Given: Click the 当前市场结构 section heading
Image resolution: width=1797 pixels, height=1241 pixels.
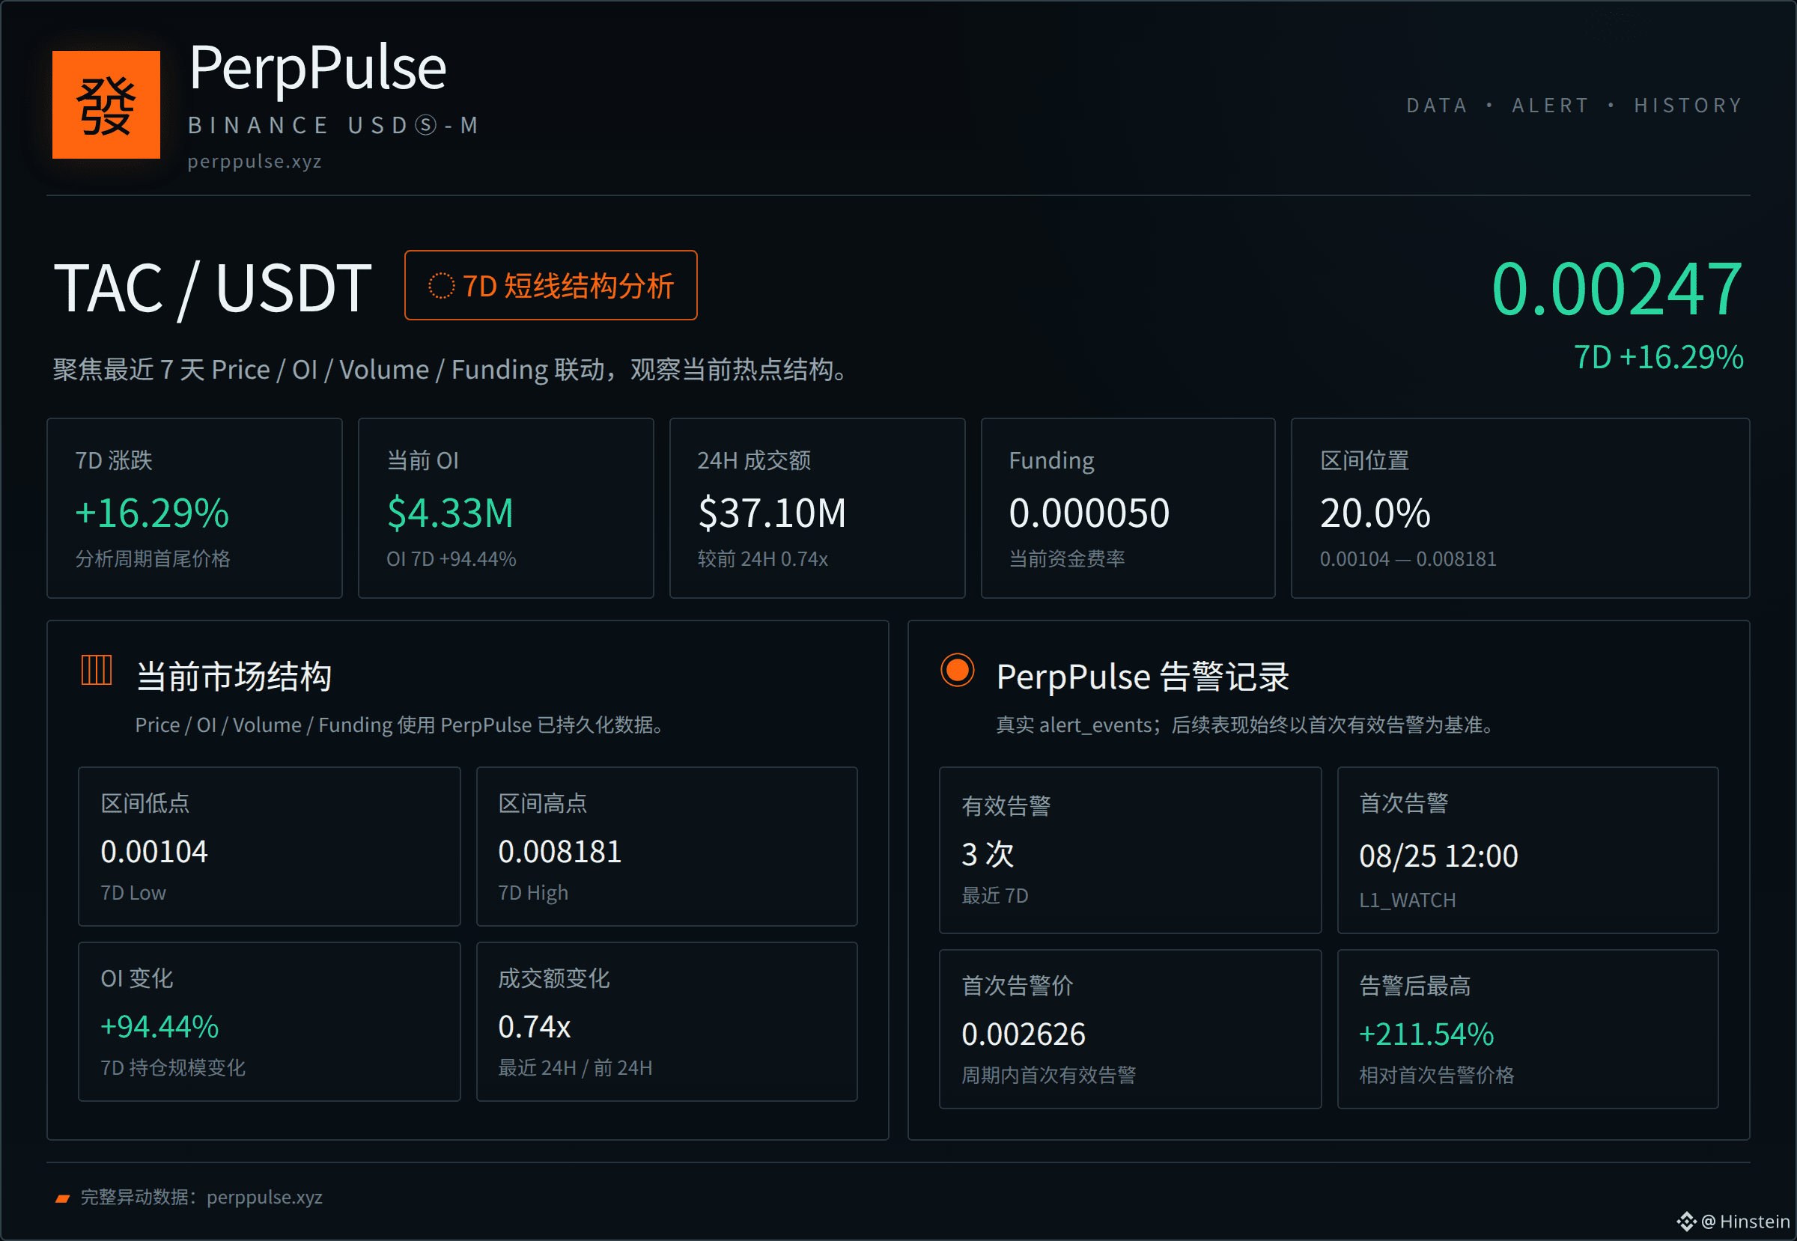Looking at the screenshot, I should pos(234,677).
